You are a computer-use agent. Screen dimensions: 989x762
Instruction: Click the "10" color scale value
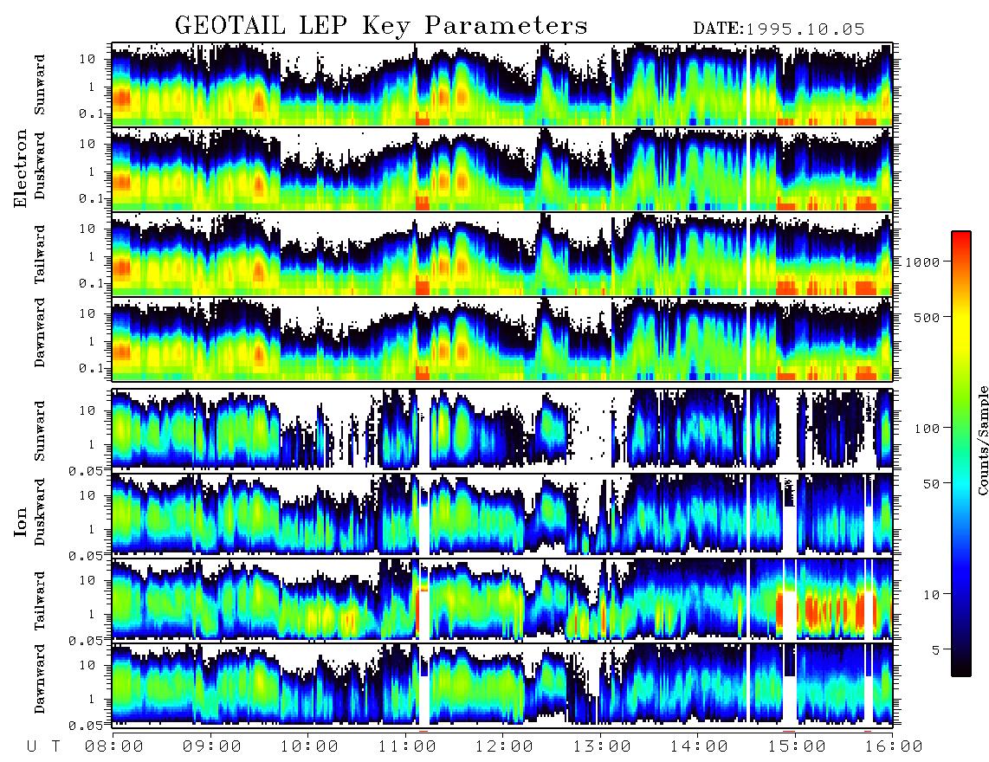pyautogui.click(x=931, y=595)
